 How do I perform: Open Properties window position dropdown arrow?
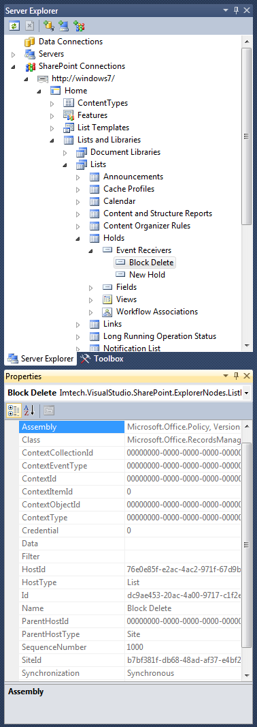click(x=226, y=376)
